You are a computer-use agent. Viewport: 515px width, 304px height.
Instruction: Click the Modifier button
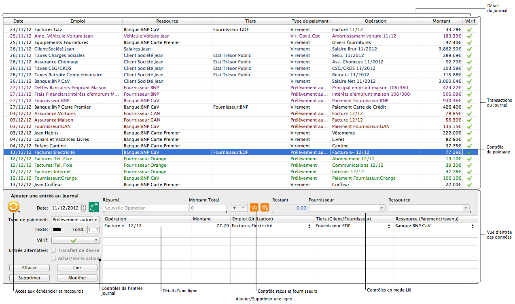[77, 278]
